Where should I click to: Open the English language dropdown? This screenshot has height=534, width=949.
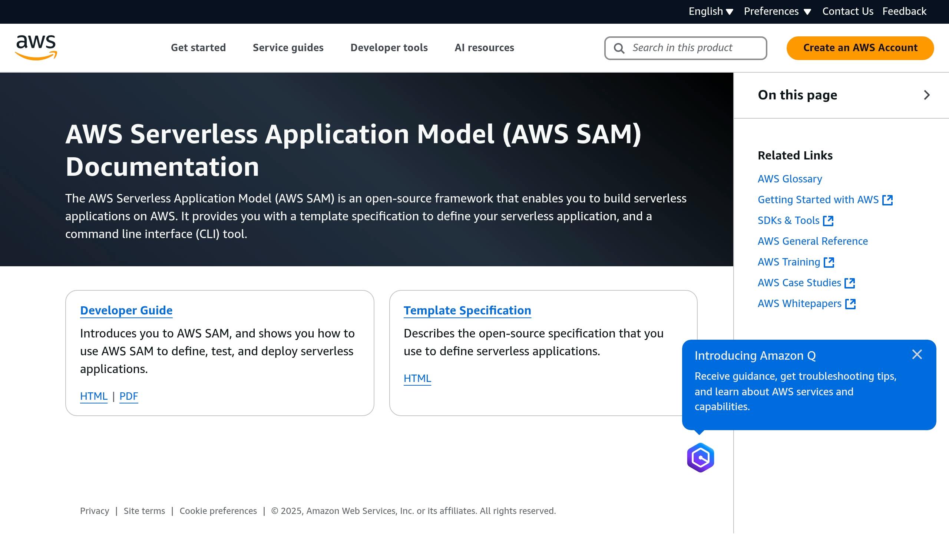point(711,11)
